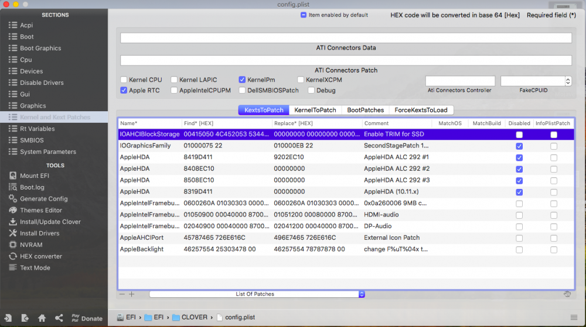This screenshot has width=586, height=327.
Task: Click the Install/Update Clover icon
Action: 13,222
